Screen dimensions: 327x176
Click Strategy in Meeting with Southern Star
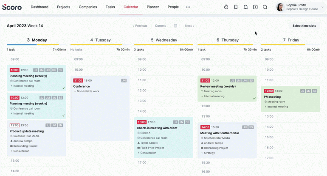click(209, 153)
